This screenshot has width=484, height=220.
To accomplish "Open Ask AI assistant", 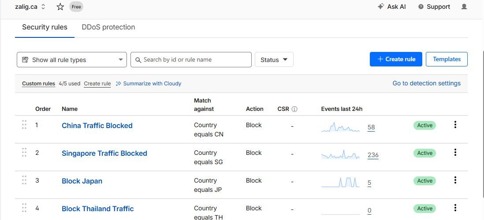I will [x=391, y=7].
